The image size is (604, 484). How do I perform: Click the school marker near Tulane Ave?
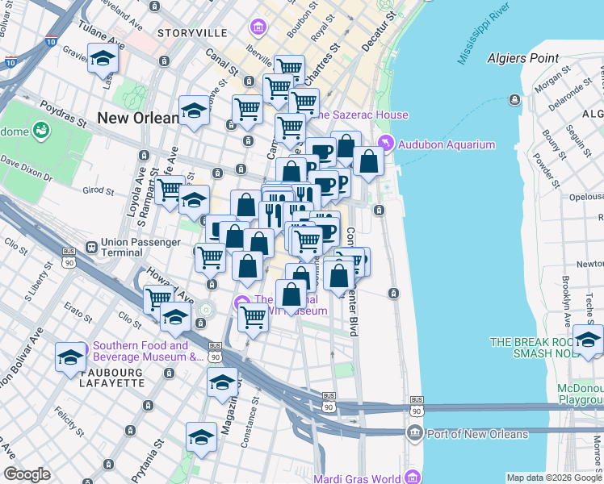tap(103, 59)
